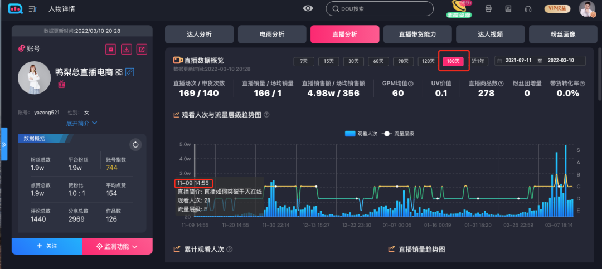602x269 pixels.
Task: Click the help icon next to GPM均值
Action: [x=411, y=84]
